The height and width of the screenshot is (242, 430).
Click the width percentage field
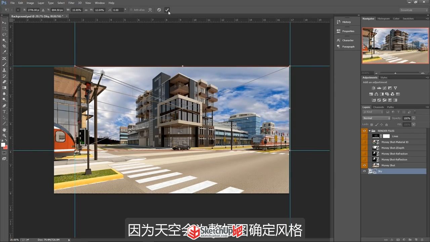point(77,10)
